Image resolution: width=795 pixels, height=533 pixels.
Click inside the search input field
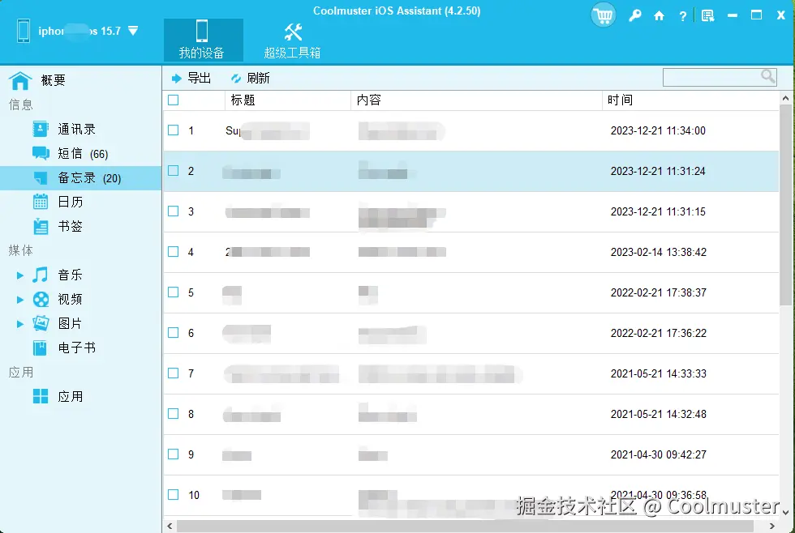714,76
